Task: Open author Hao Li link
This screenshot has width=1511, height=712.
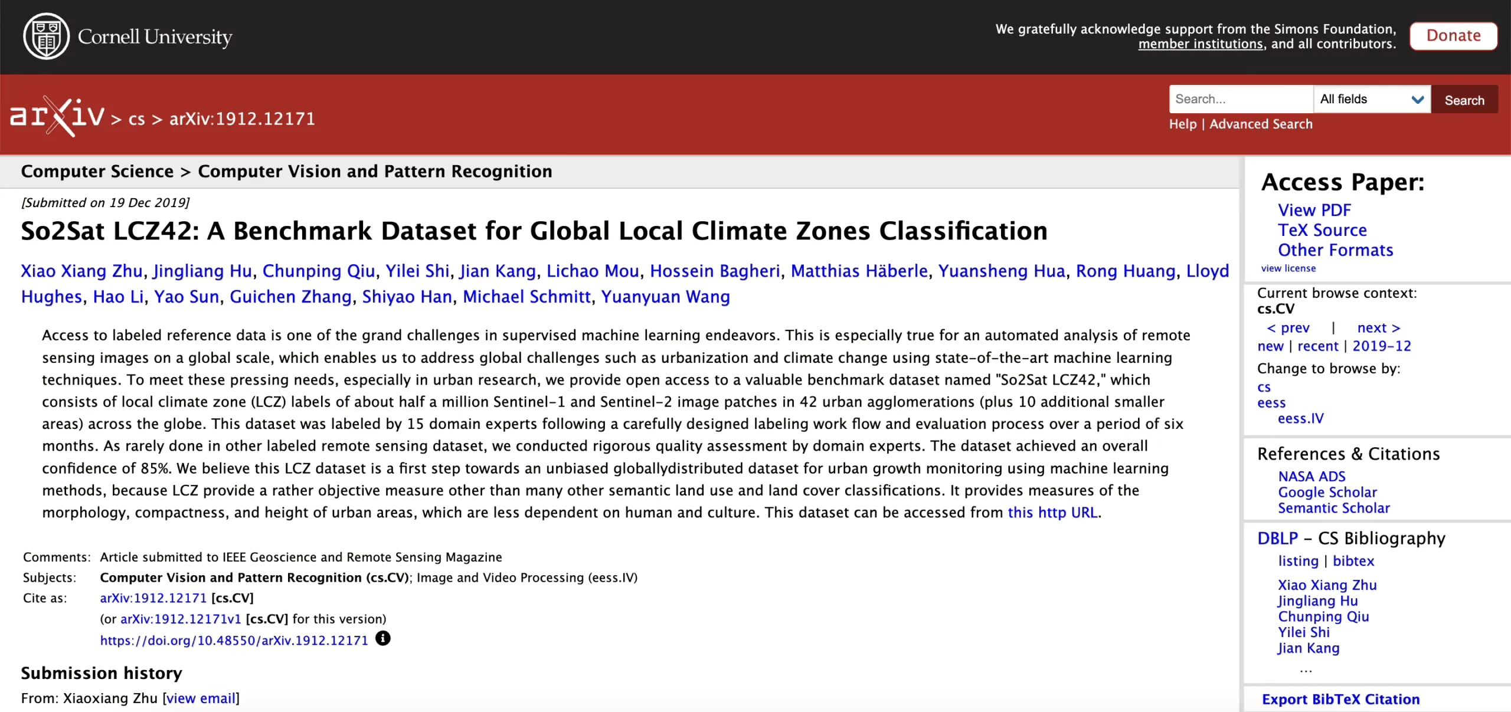Action: (x=119, y=297)
